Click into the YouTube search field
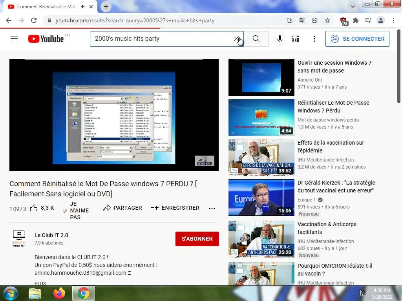Screen dimensions: 402x301 [x=161, y=39]
